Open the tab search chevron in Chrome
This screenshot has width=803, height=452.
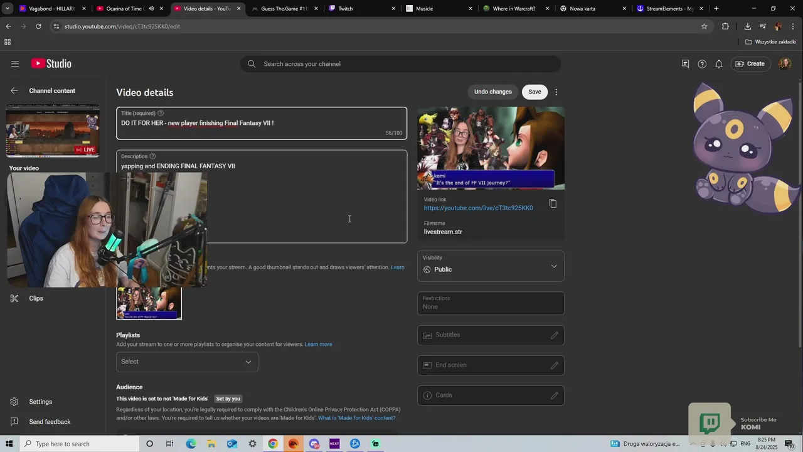pos(8,9)
